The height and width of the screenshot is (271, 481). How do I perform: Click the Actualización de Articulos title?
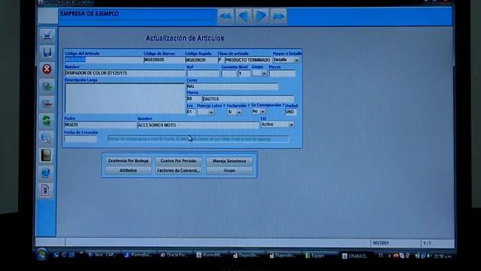pyautogui.click(x=185, y=38)
